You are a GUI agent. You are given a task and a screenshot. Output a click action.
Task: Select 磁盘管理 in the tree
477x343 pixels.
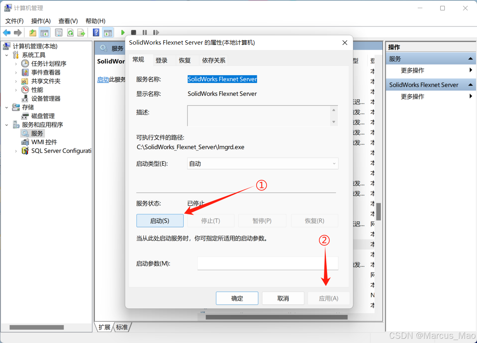(x=43, y=116)
